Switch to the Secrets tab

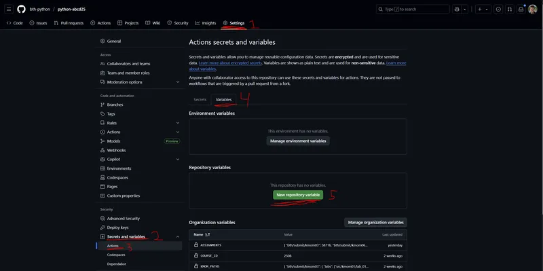[x=200, y=99]
